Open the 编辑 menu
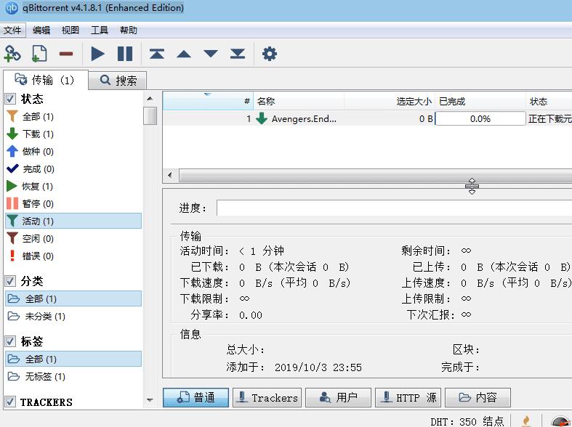The width and height of the screenshot is (572, 427). coord(41,30)
